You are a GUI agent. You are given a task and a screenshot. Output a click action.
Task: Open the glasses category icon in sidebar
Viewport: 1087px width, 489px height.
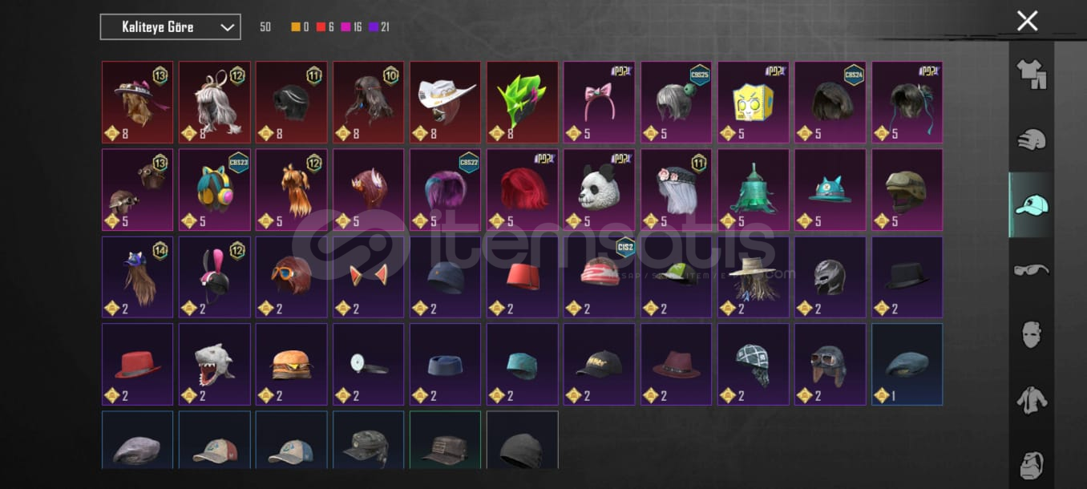(1031, 270)
